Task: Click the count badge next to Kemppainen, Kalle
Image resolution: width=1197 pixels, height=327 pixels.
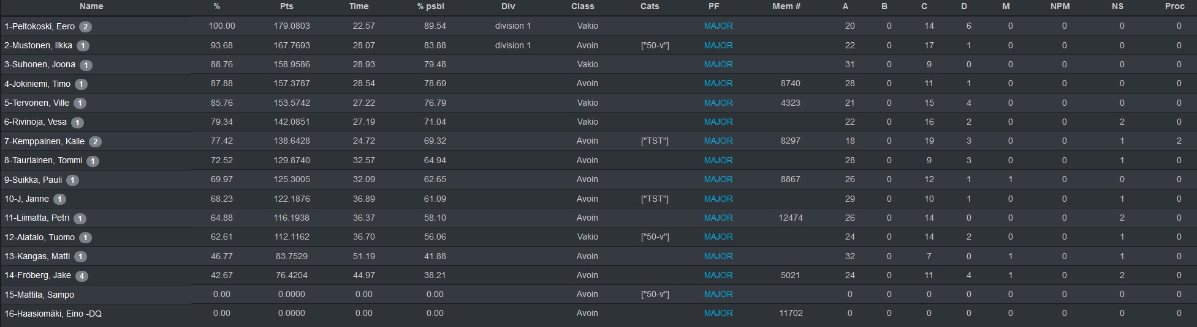Action: coord(95,142)
